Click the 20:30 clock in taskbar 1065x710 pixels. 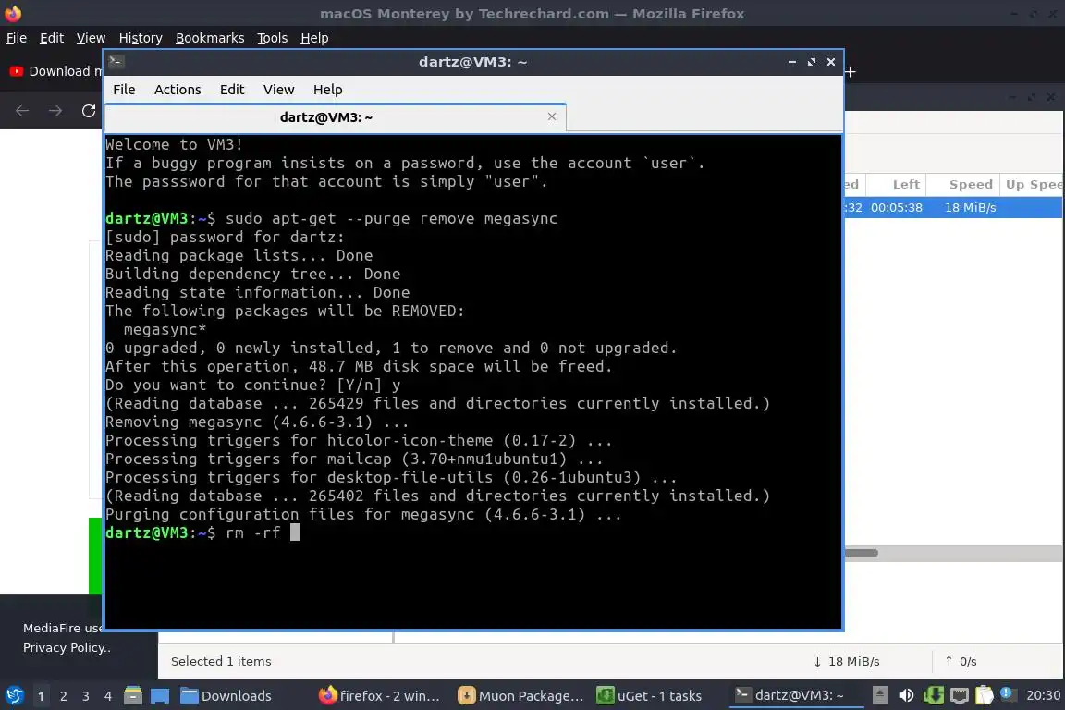(1043, 695)
